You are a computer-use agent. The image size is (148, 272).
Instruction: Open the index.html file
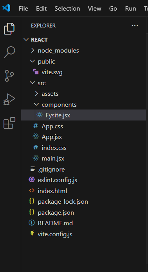pyautogui.click(x=52, y=191)
